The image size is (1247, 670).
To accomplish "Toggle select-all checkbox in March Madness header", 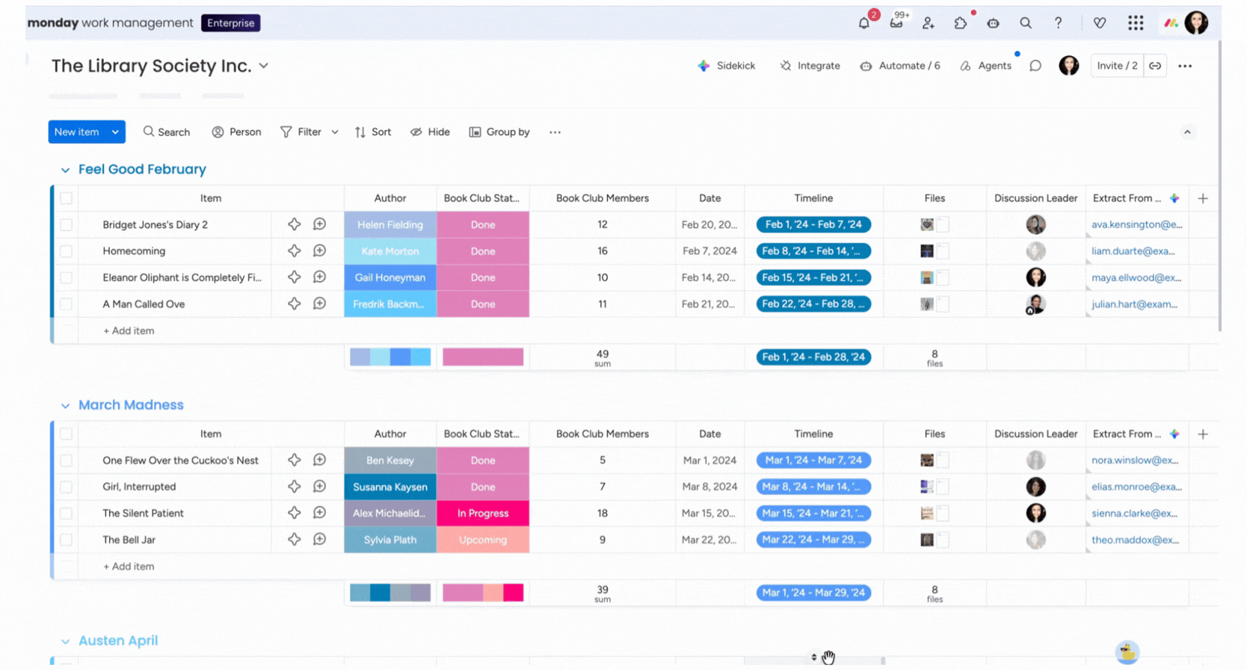I will click(67, 434).
